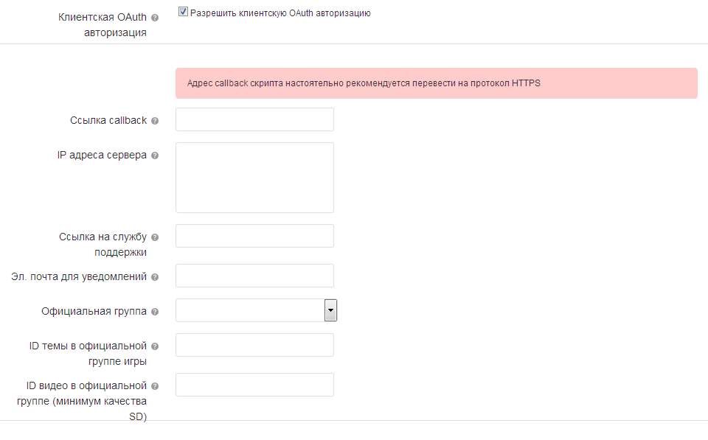The image size is (708, 440).
Task: Click the Официальная группа select box field
Action: point(249,311)
